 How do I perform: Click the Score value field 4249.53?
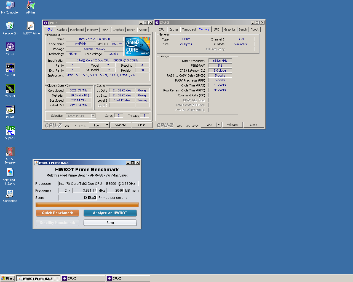coord(78,198)
